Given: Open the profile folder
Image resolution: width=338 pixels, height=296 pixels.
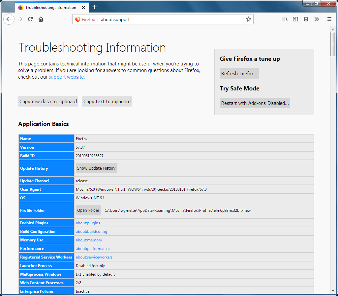Looking at the screenshot, I should [88, 210].
